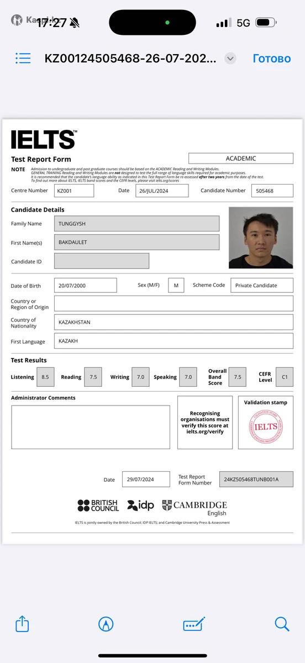Image resolution: width=305 pixels, height=663 pixels.
Task: Tap the cellular signal bars
Action: [224, 23]
